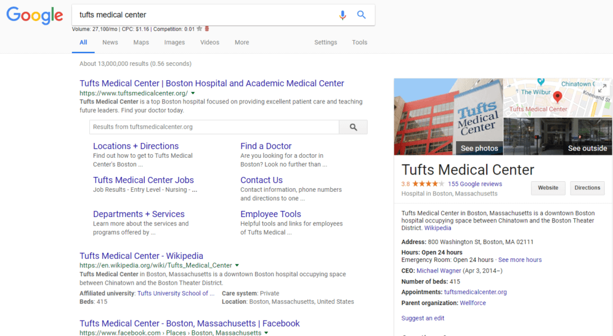Open the Settings menu

pyautogui.click(x=326, y=42)
